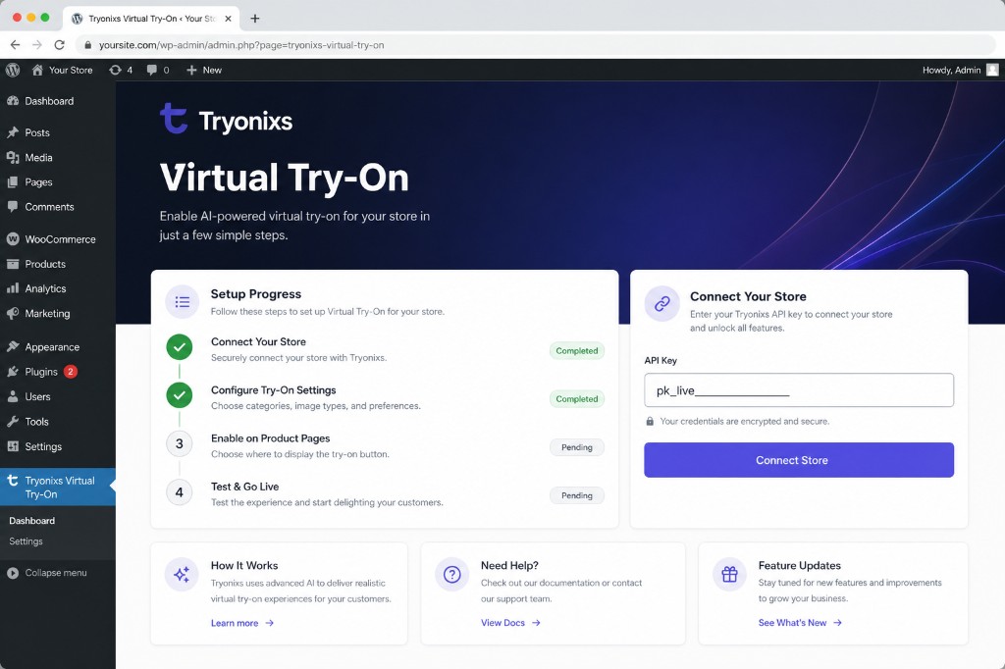This screenshot has width=1005, height=669.
Task: Click the Products icon in sidebar
Action: point(13,264)
